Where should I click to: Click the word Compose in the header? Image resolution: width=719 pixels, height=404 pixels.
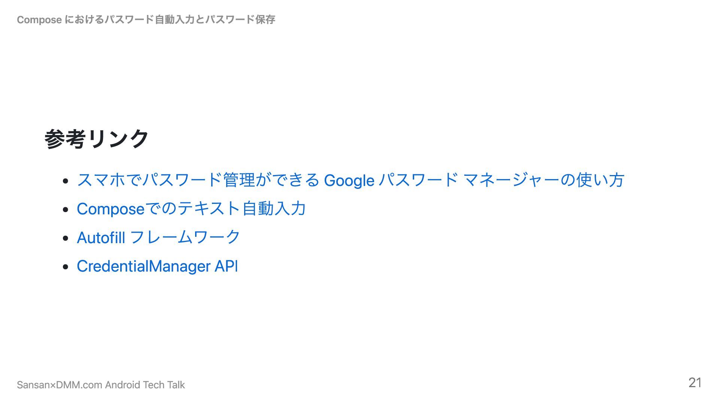[x=39, y=20]
